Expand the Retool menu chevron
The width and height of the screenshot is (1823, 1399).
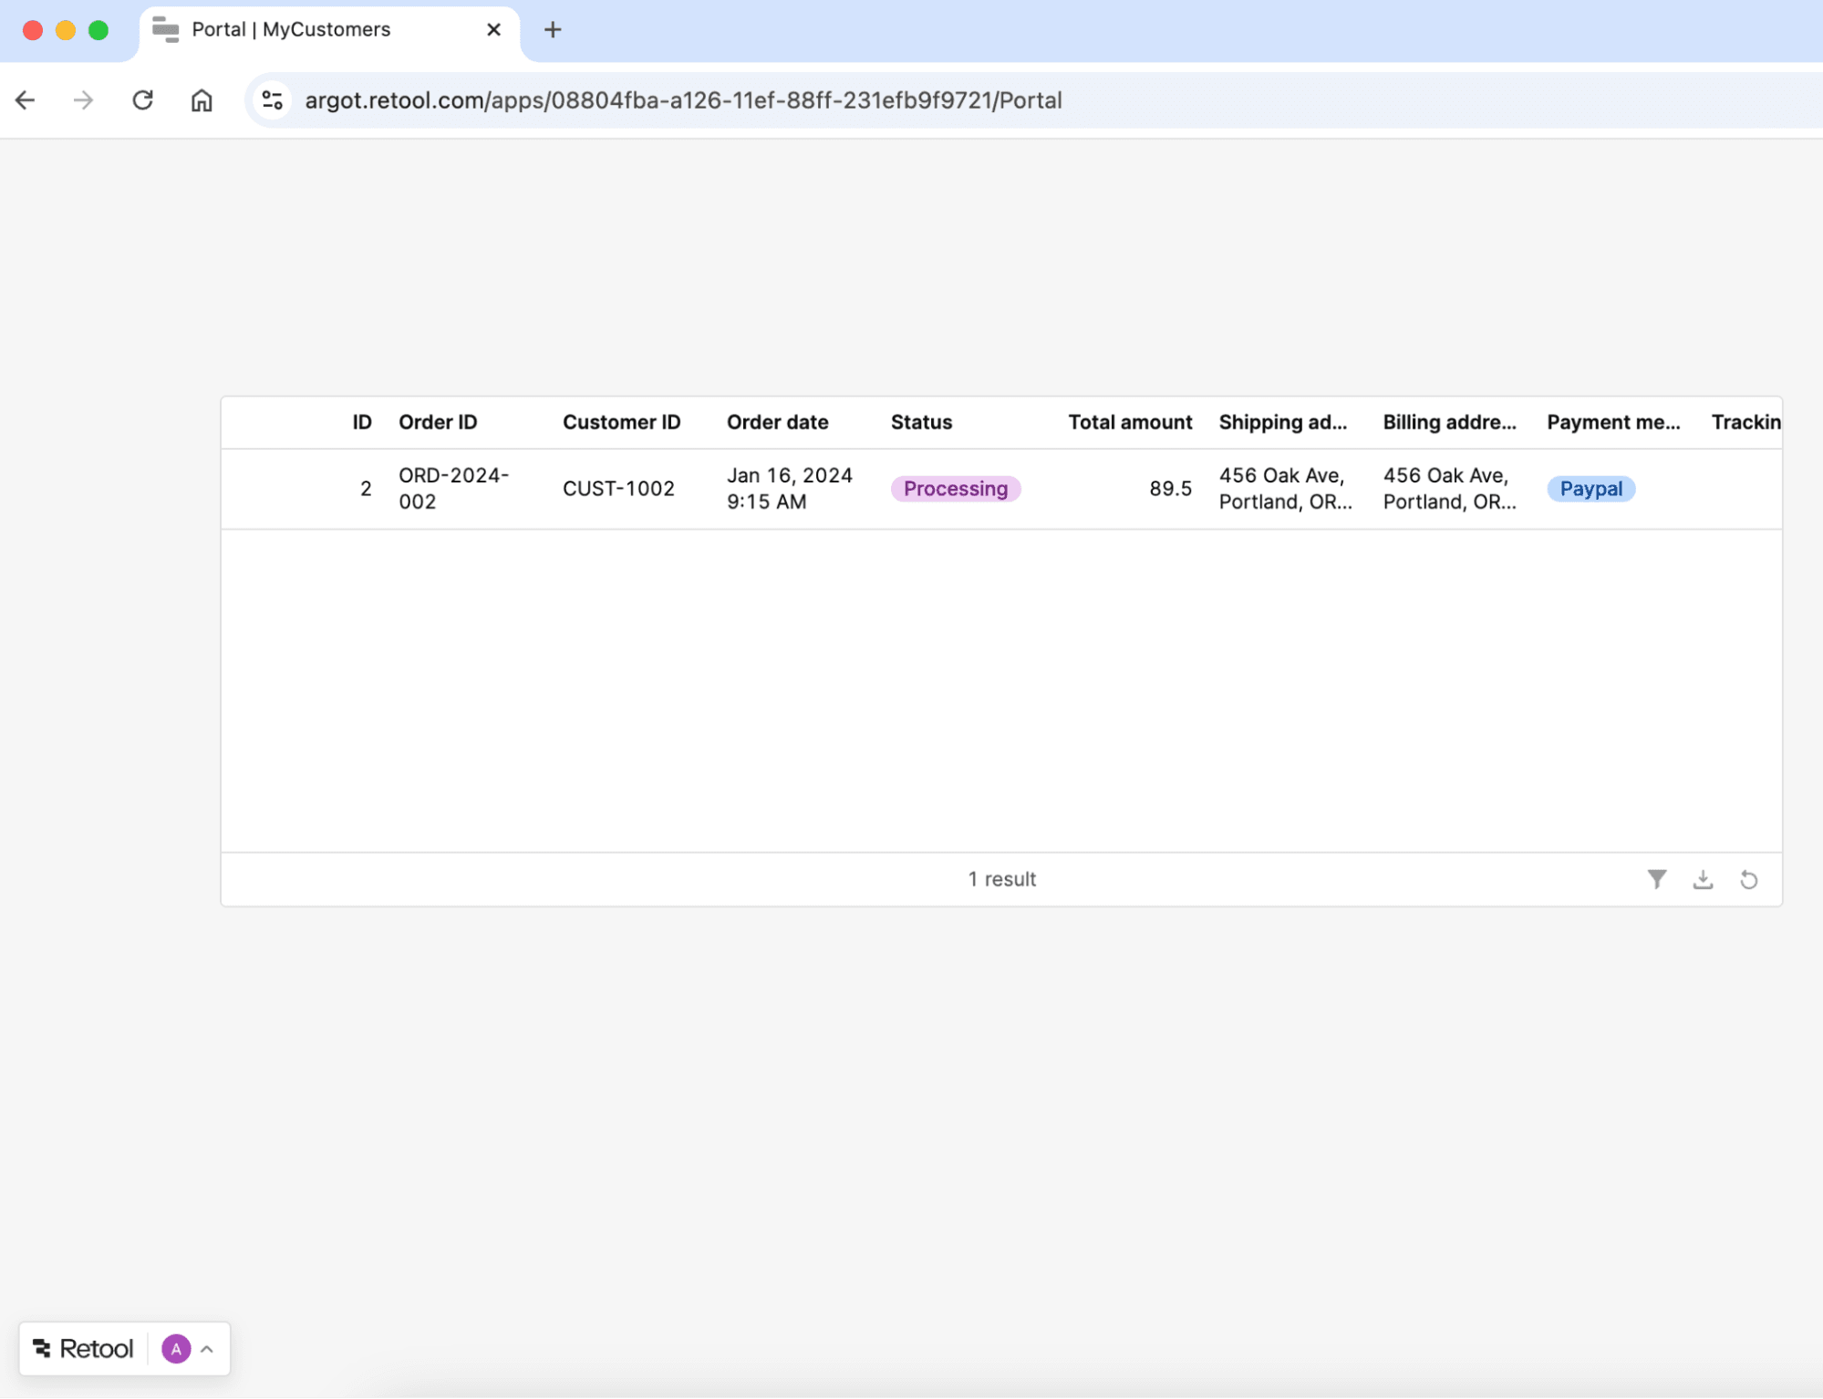click(207, 1349)
